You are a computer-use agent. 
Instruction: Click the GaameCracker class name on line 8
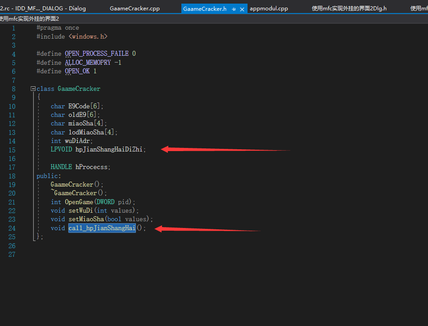79,89
